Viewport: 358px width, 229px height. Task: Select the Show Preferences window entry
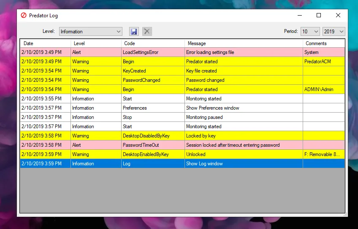coord(212,108)
